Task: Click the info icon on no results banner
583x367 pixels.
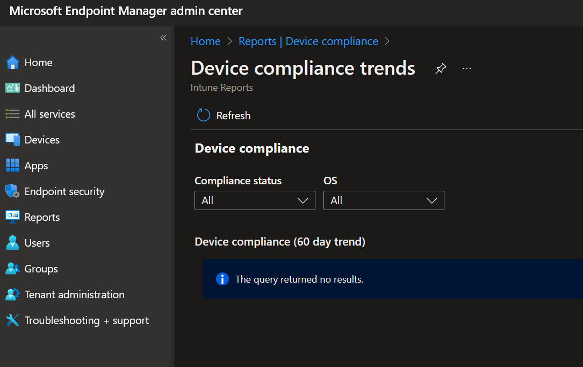Action: (222, 279)
